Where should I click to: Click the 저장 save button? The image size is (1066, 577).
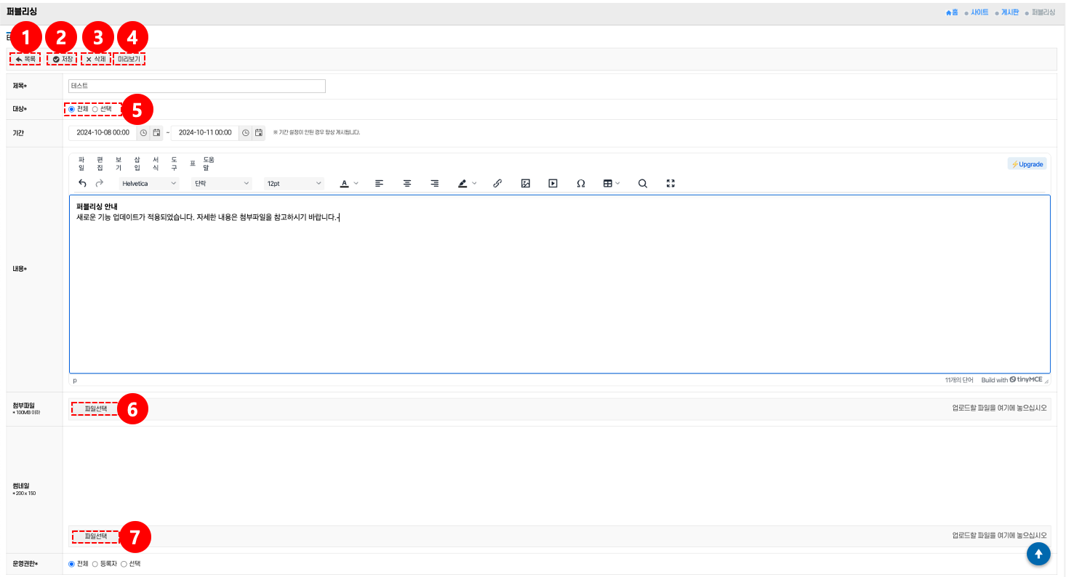[x=62, y=59]
